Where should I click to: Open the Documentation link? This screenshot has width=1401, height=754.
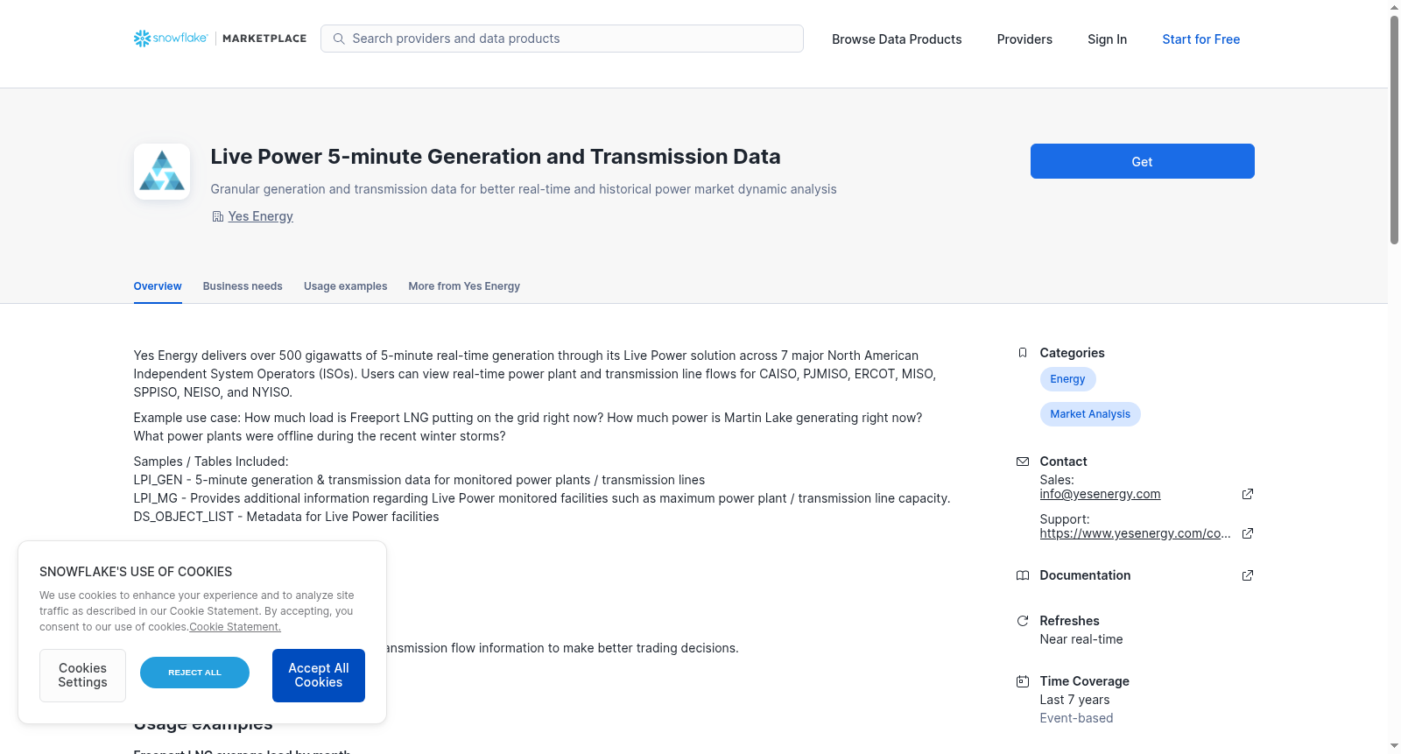click(x=1085, y=575)
